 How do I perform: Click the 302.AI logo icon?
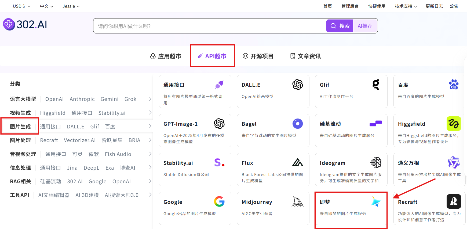[x=9, y=24]
